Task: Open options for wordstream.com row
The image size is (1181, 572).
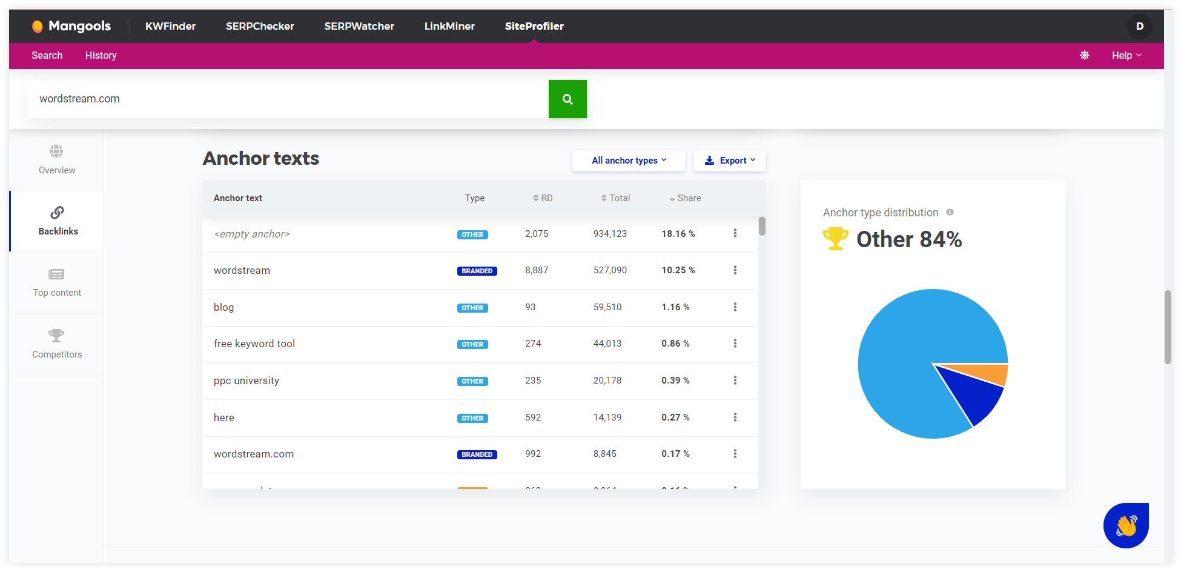Action: [735, 454]
